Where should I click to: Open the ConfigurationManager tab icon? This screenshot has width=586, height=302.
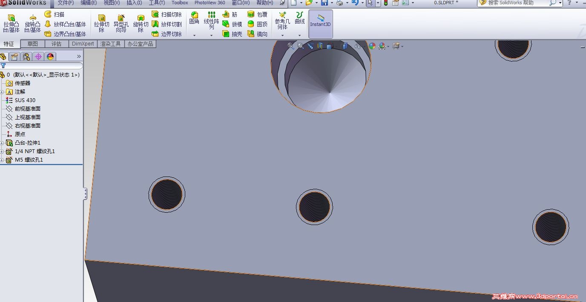coord(27,57)
